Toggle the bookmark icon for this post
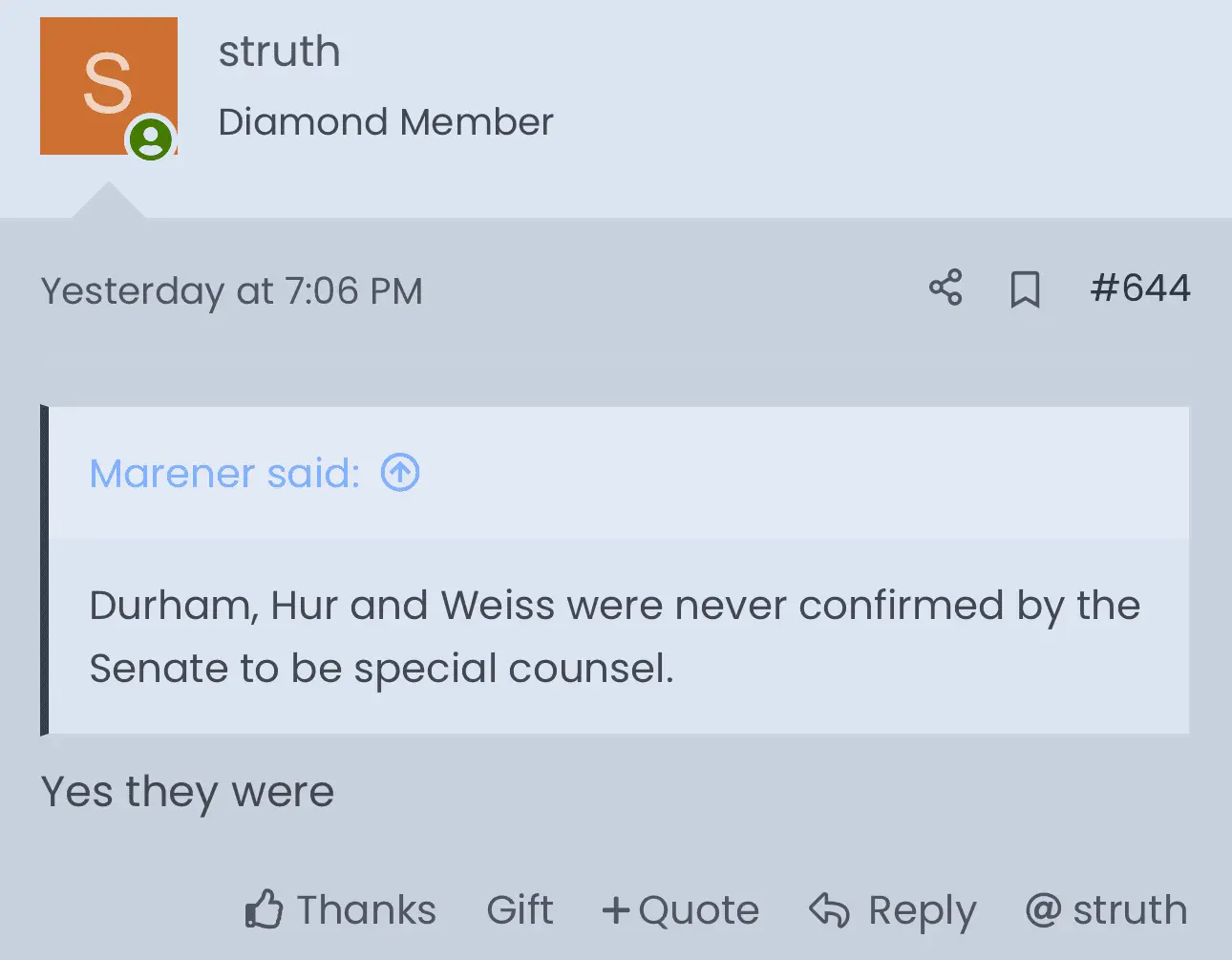 1025,288
